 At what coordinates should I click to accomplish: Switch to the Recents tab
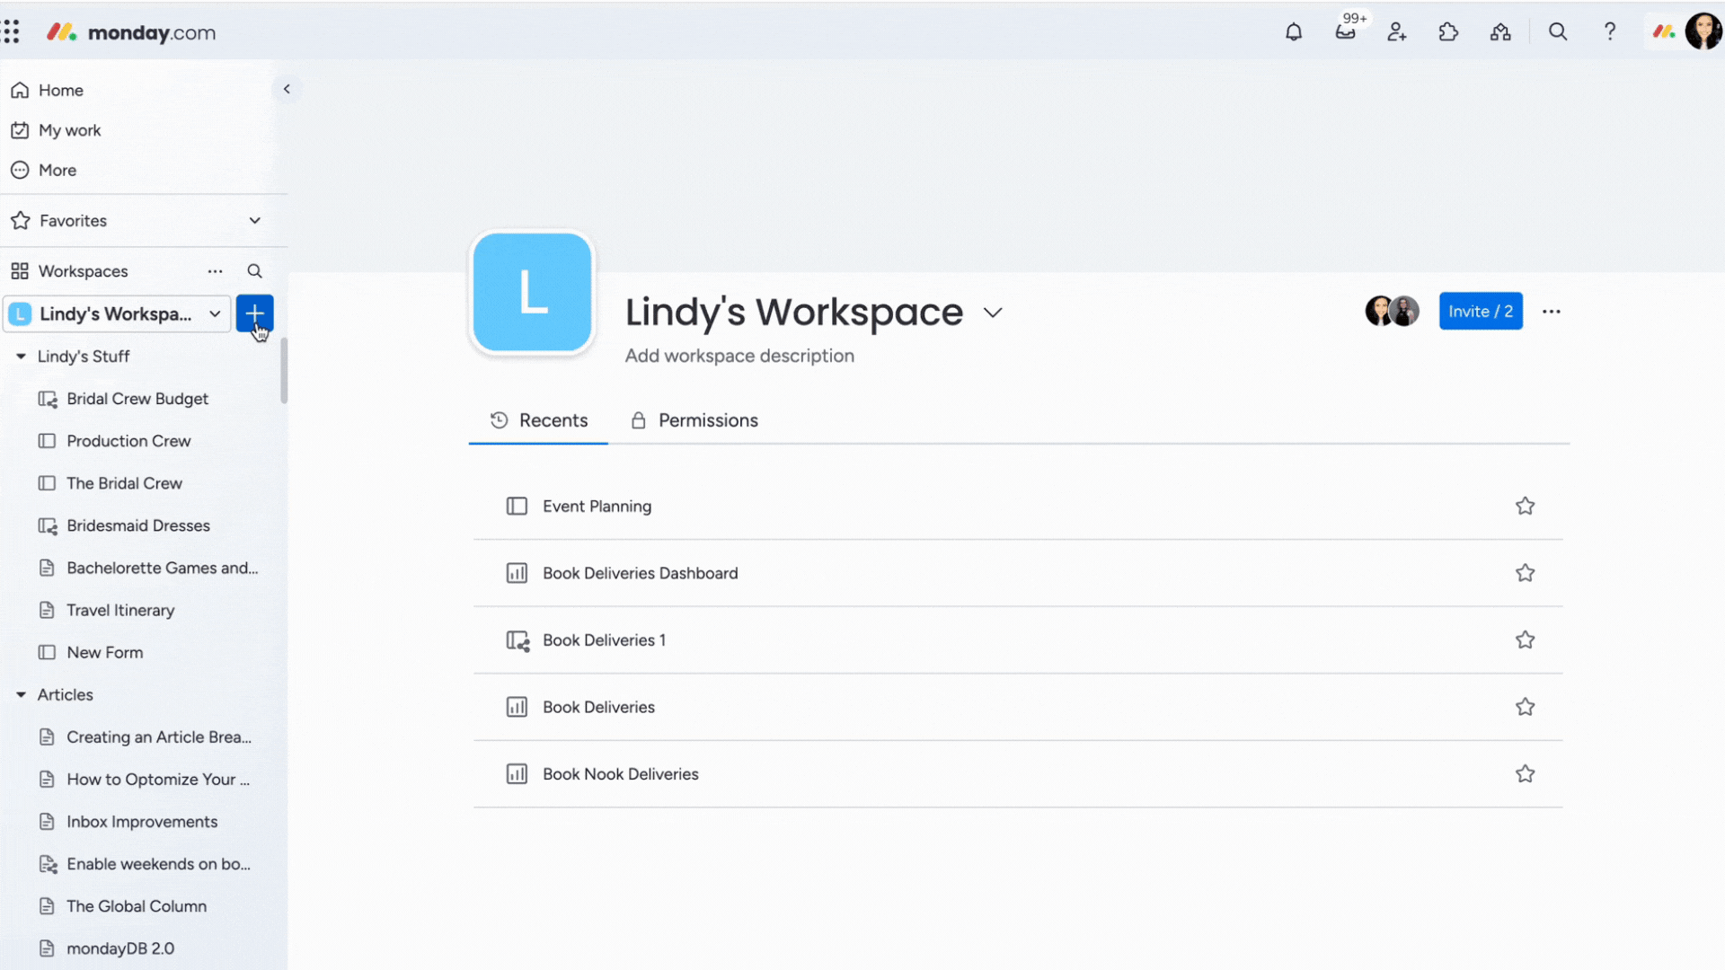[x=538, y=420]
